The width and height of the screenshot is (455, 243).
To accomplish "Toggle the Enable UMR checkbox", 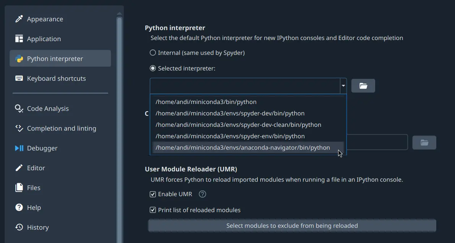I will [153, 194].
